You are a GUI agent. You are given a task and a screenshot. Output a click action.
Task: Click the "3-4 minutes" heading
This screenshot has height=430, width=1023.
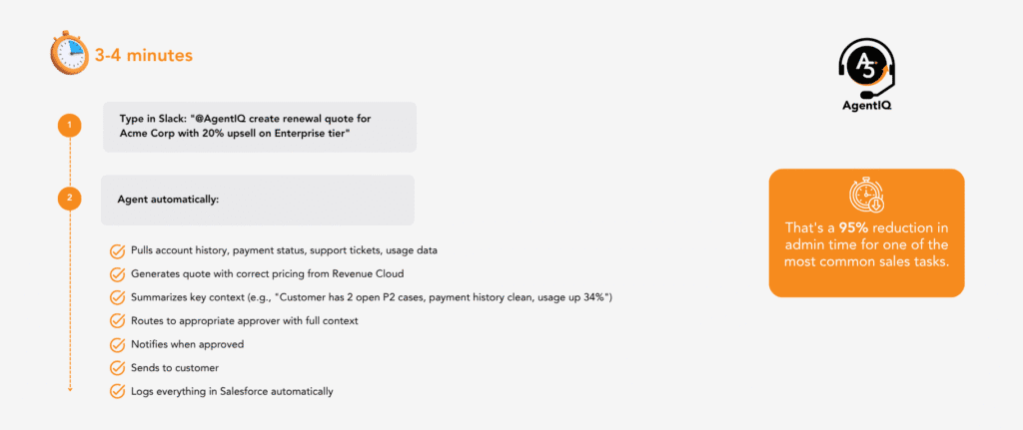(x=143, y=57)
